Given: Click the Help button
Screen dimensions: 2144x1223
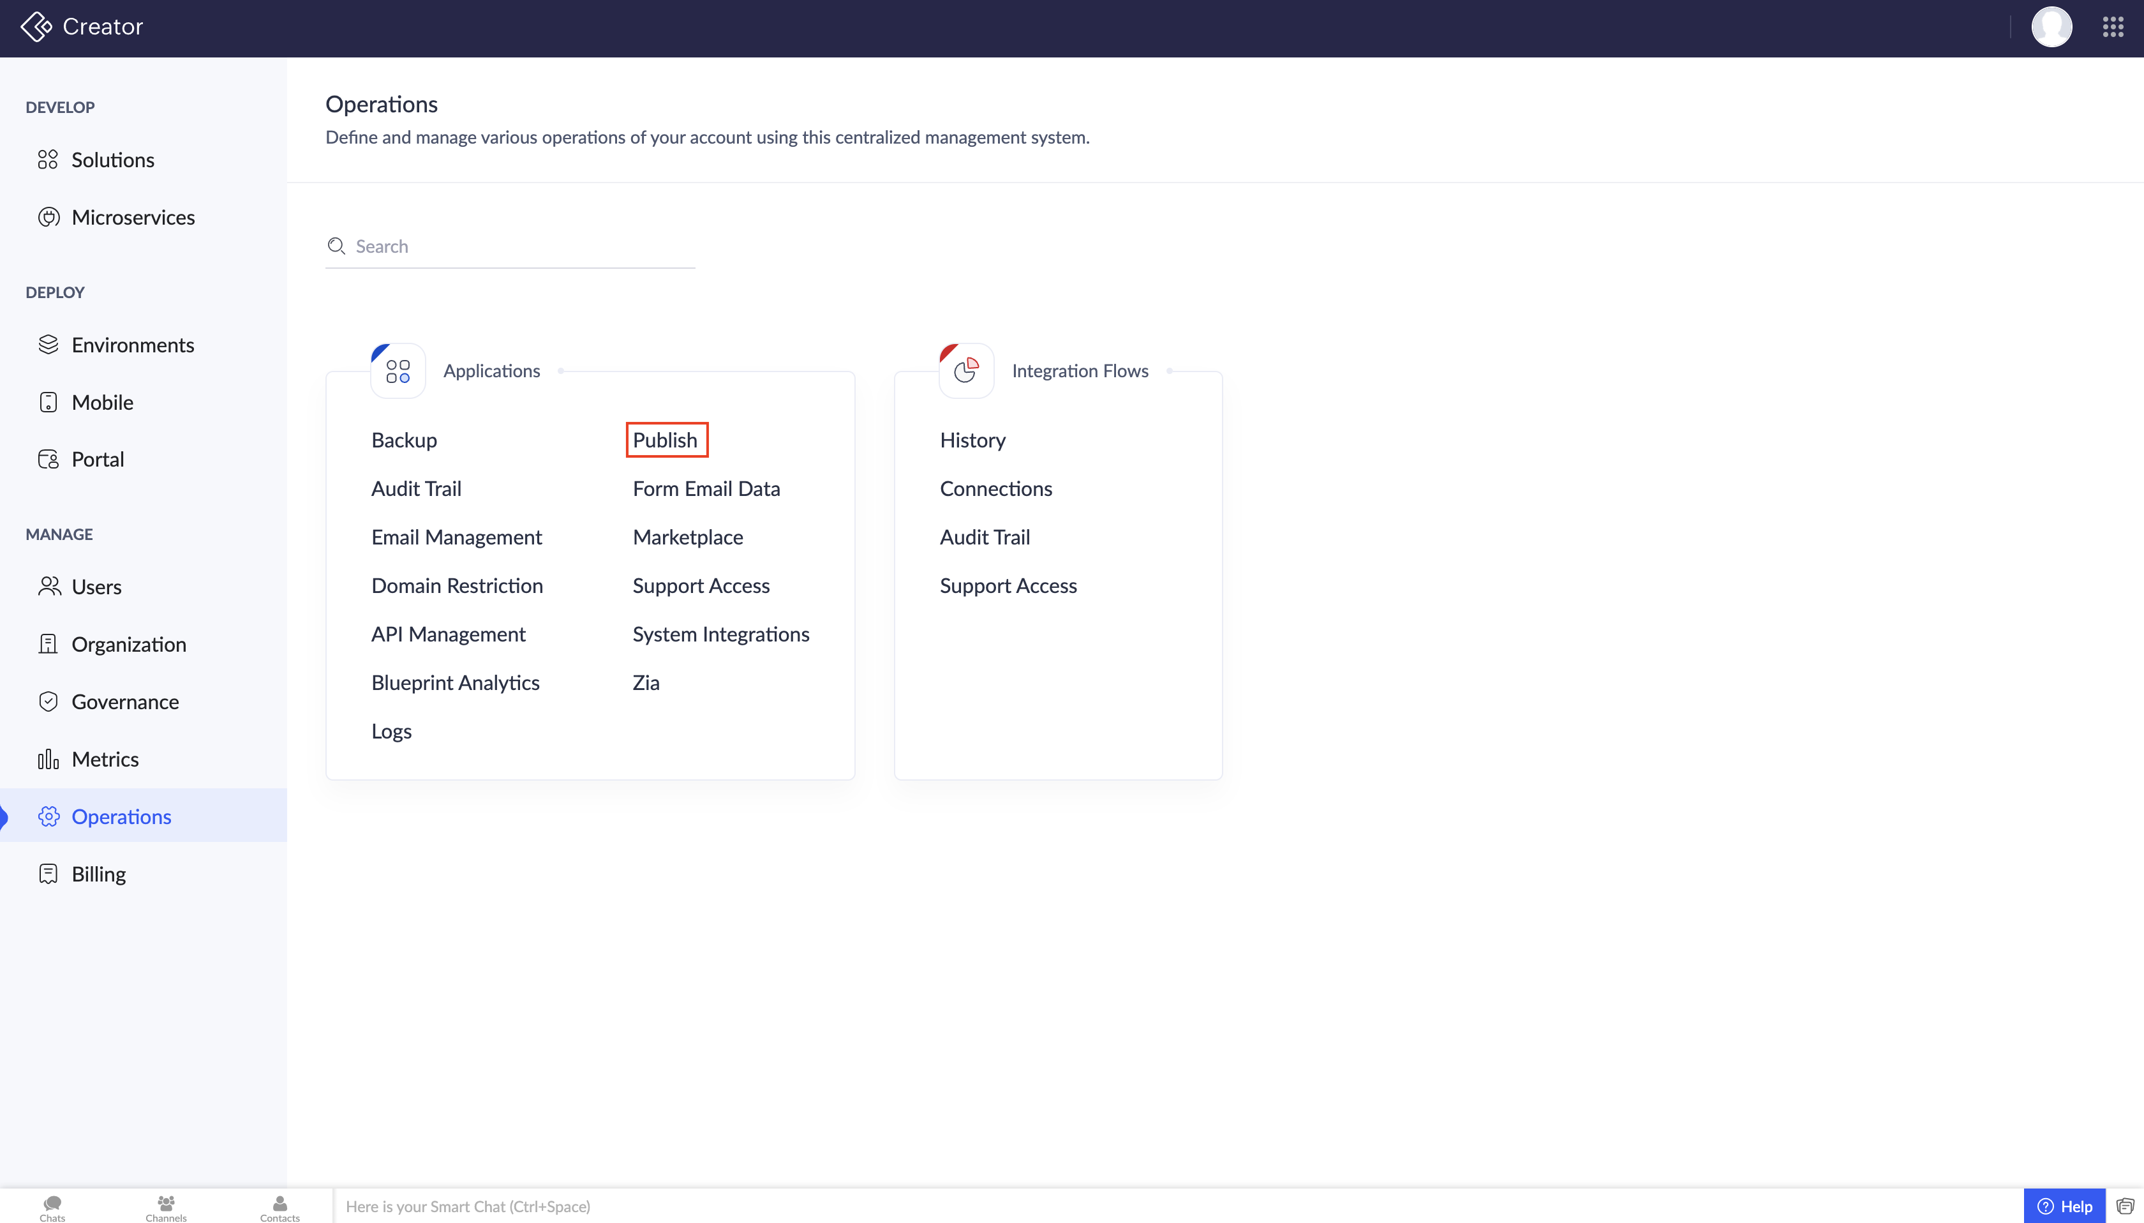Looking at the screenshot, I should pos(2064,1206).
